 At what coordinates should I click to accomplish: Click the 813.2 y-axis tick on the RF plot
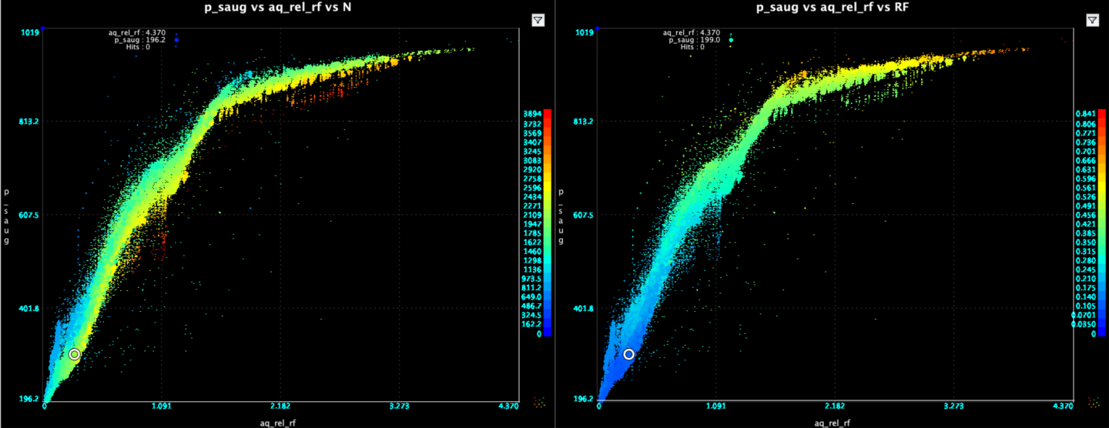point(588,121)
